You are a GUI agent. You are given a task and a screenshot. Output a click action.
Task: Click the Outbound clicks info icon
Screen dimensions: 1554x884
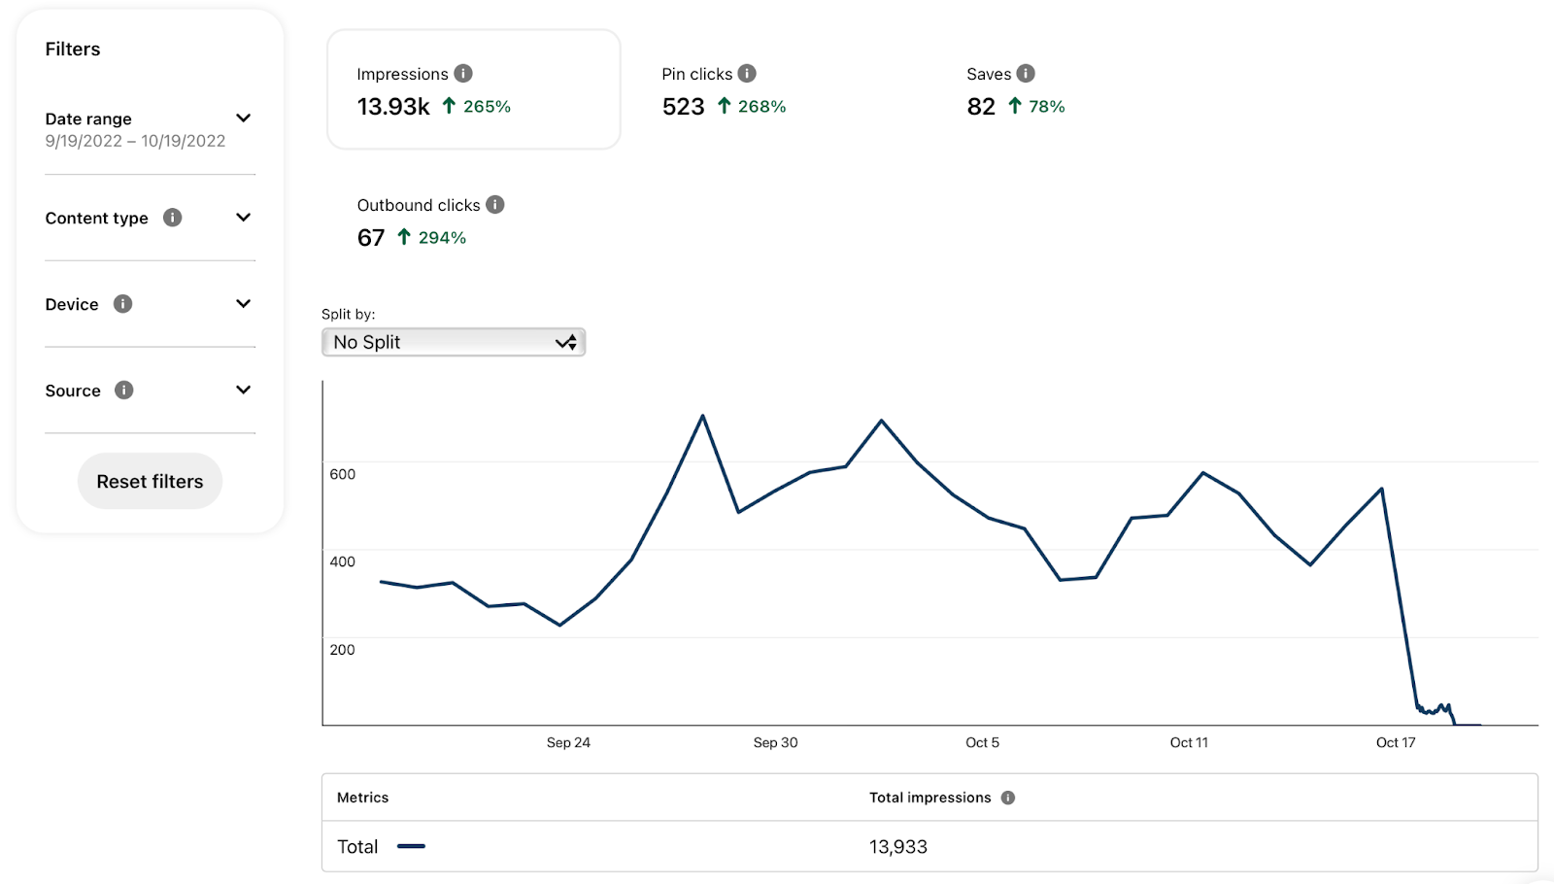click(495, 205)
